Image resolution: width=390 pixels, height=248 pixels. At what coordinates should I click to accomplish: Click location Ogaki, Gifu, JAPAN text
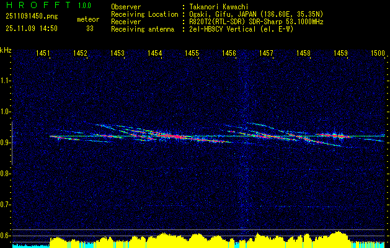(x=256, y=14)
